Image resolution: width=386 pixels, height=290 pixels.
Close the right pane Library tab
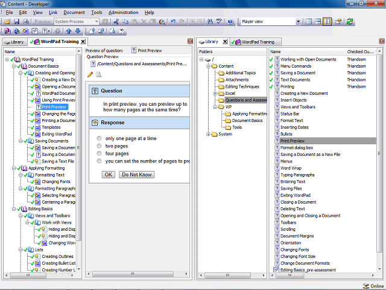click(x=225, y=42)
